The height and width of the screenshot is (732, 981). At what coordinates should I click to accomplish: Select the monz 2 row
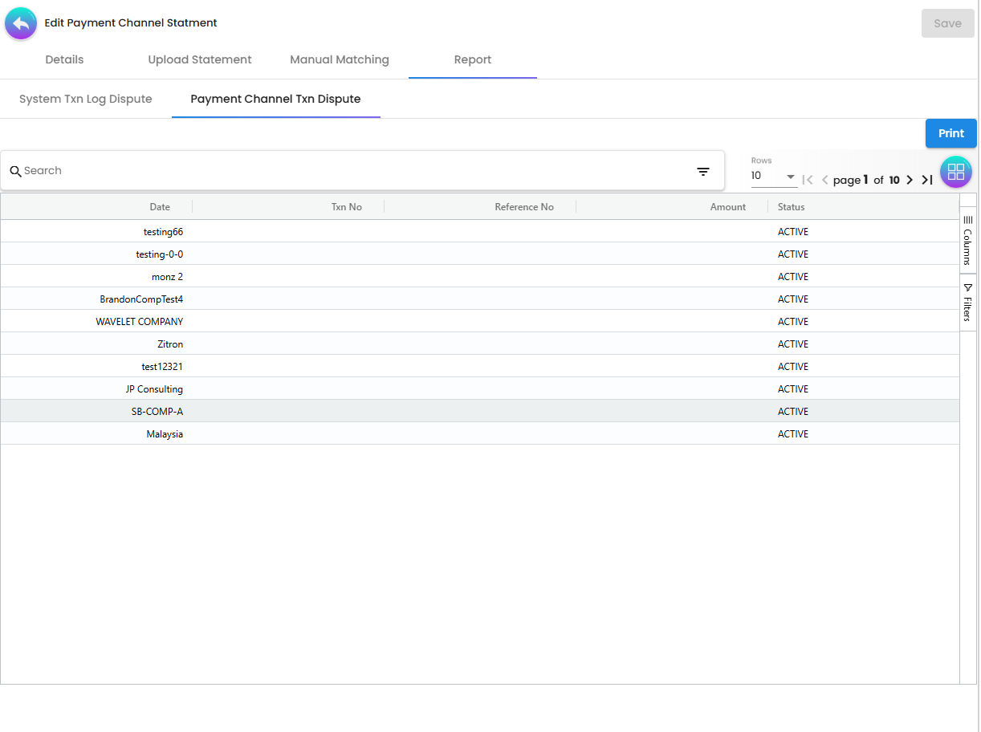[x=480, y=276]
